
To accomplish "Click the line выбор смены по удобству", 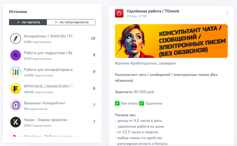I will [138, 138].
